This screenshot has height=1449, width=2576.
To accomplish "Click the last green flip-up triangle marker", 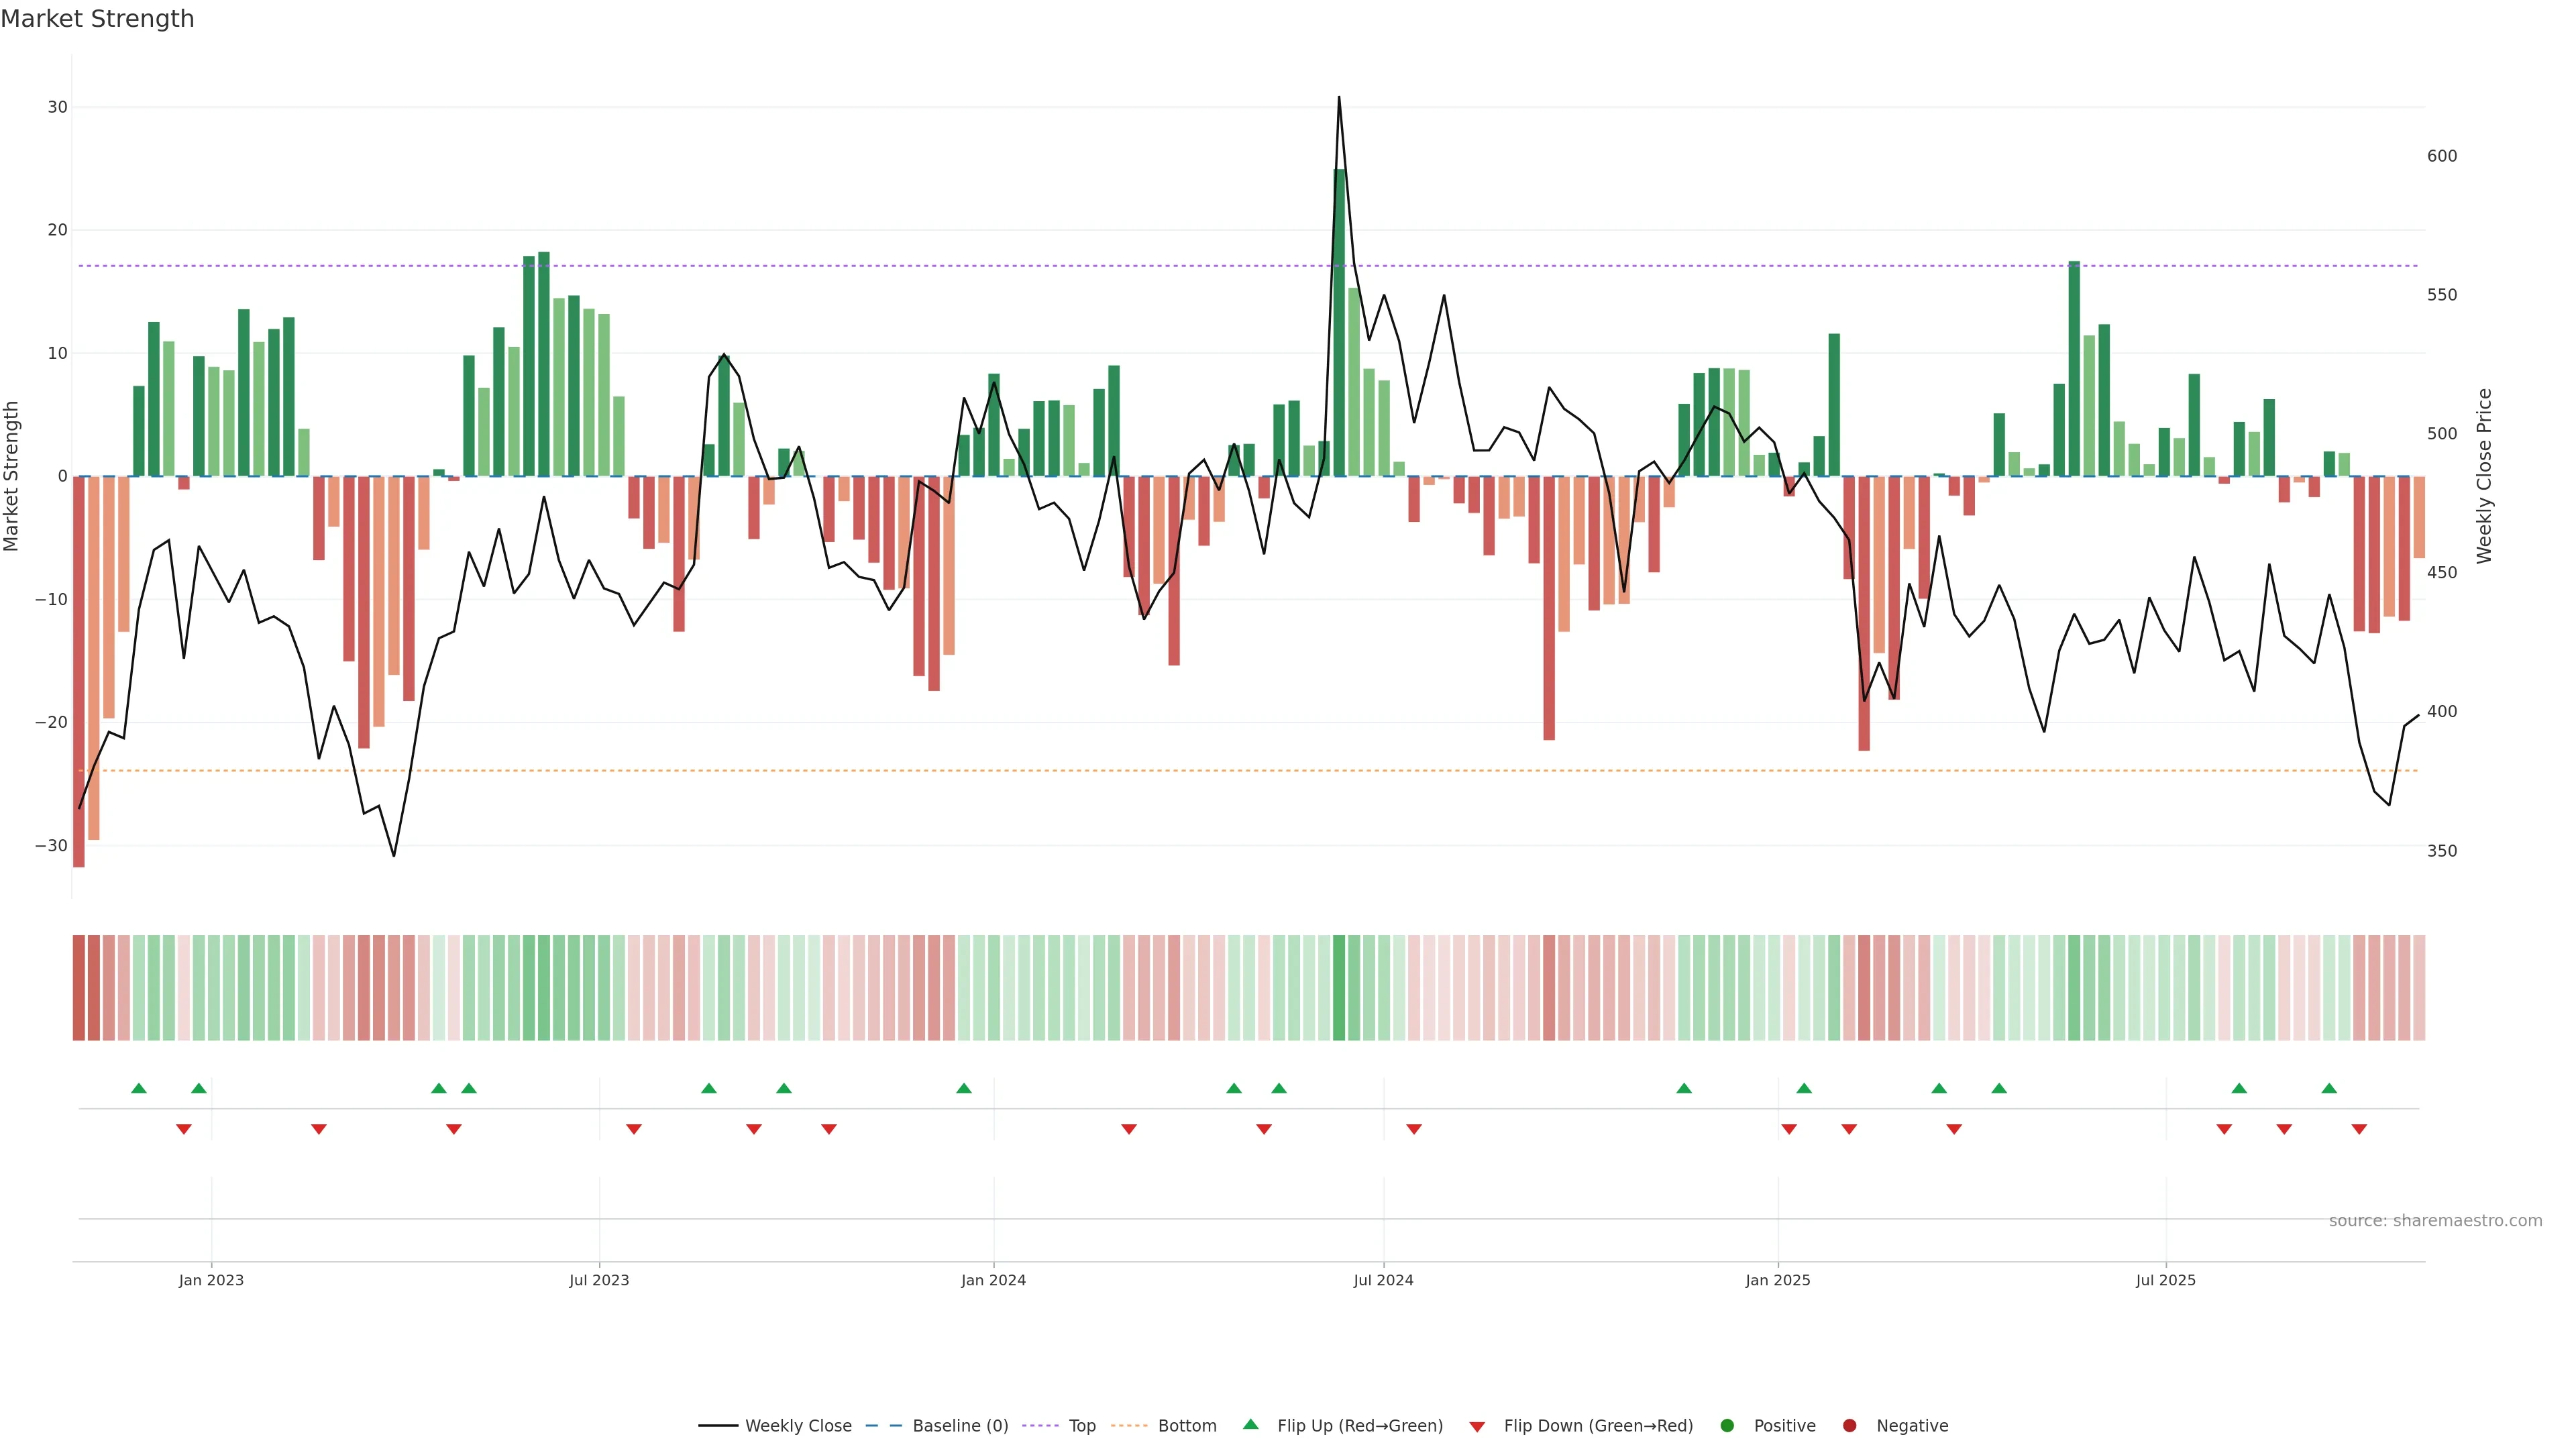I will pyautogui.click(x=2329, y=1088).
